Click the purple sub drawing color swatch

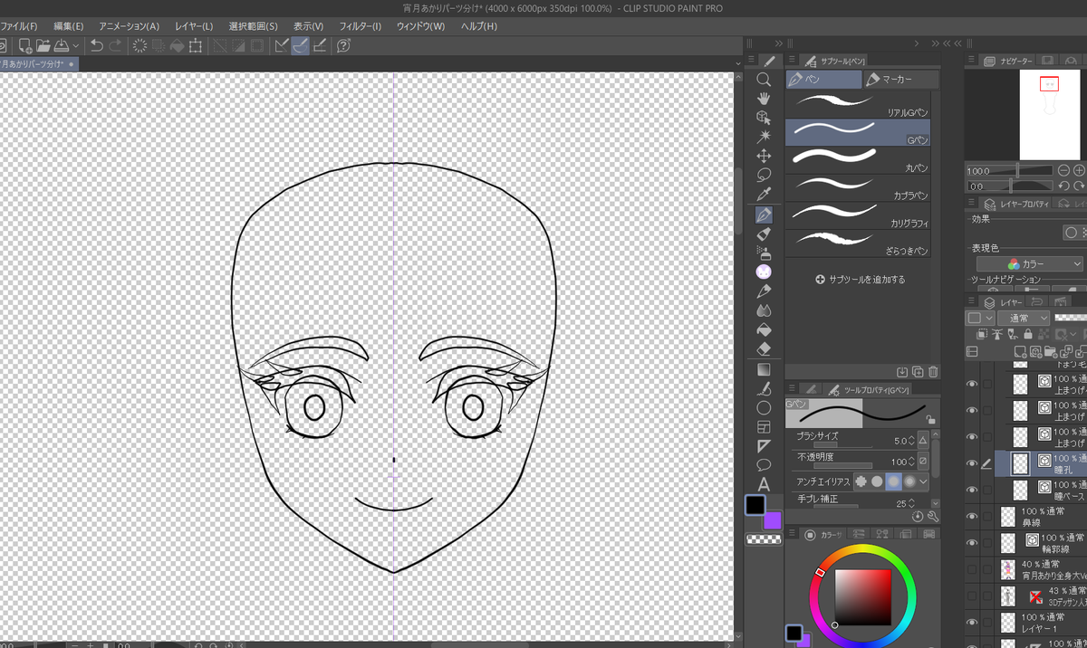coord(774,521)
